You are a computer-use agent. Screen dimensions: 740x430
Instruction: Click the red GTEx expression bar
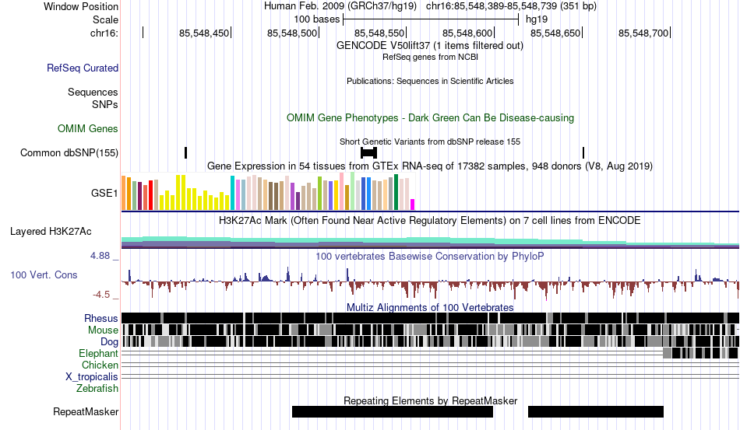(x=150, y=195)
